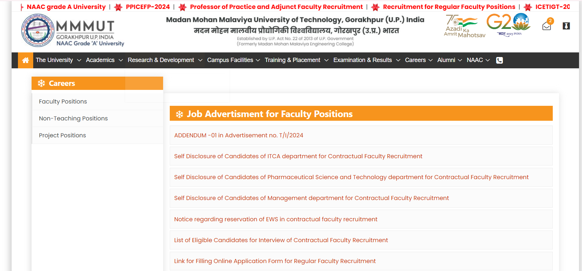Open List of Eligible Candidates for Interview
The width and height of the screenshot is (582, 271).
pyautogui.click(x=361, y=240)
